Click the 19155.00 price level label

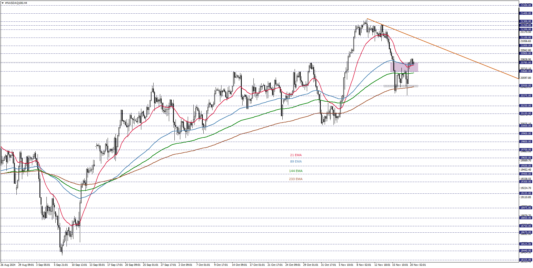click(525, 193)
